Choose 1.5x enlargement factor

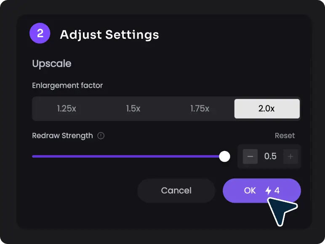(x=133, y=109)
